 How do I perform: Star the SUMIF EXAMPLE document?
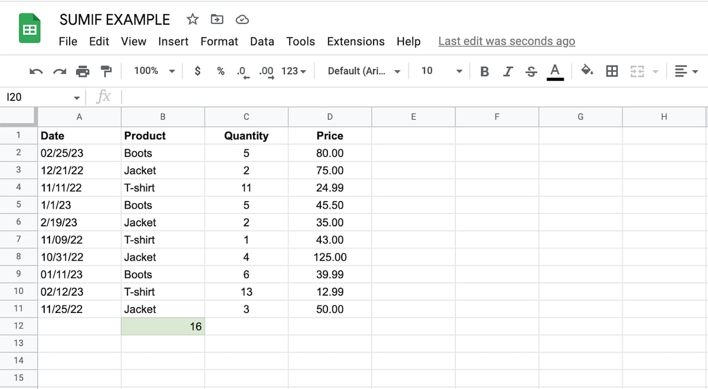coord(192,19)
